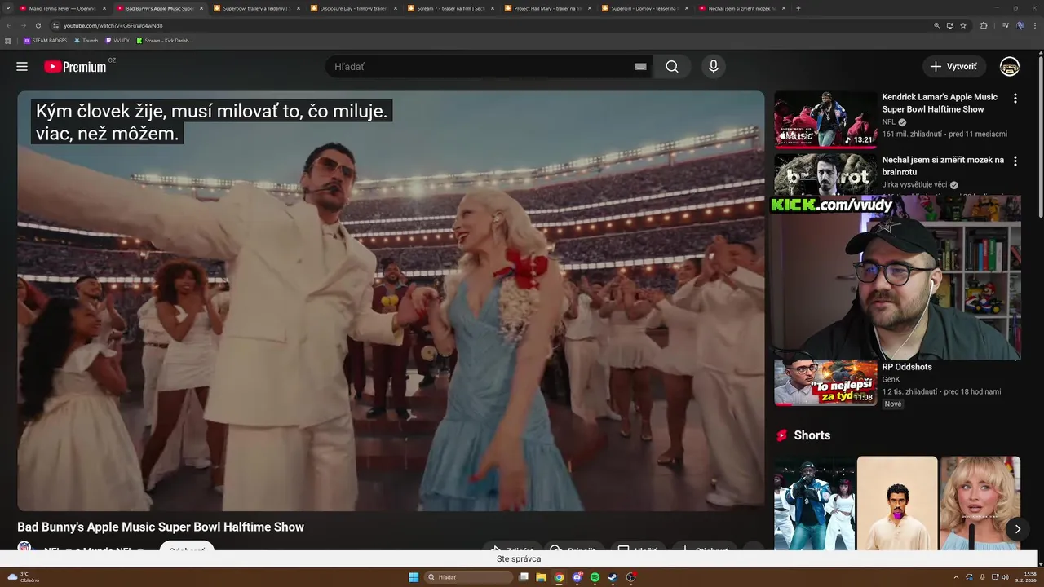The width and height of the screenshot is (1044, 587).
Task: Open the VVUDI bookmark
Action: tap(117, 40)
